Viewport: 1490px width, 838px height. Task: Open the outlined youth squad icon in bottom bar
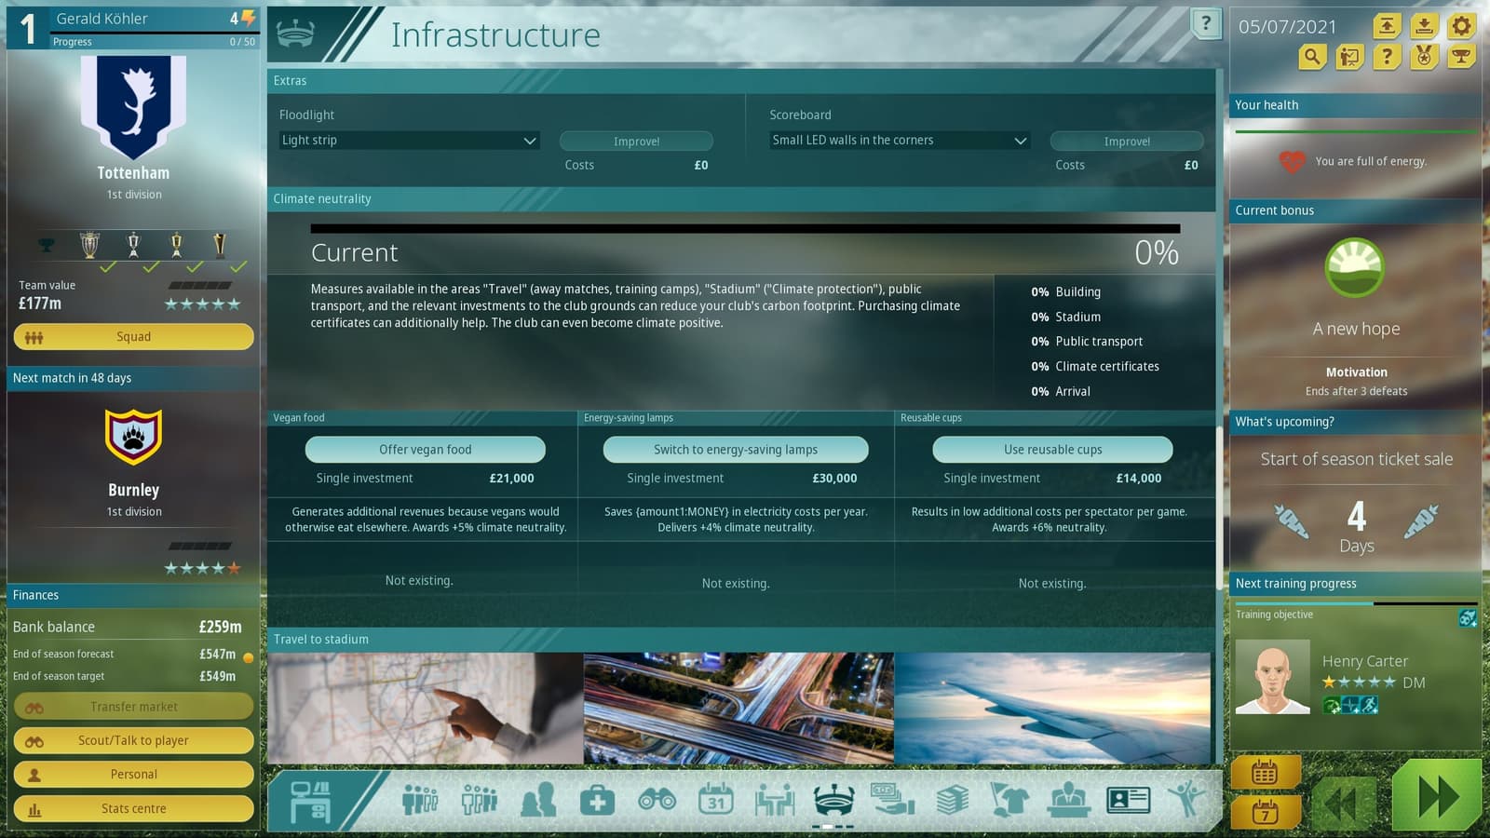pyautogui.click(x=480, y=799)
